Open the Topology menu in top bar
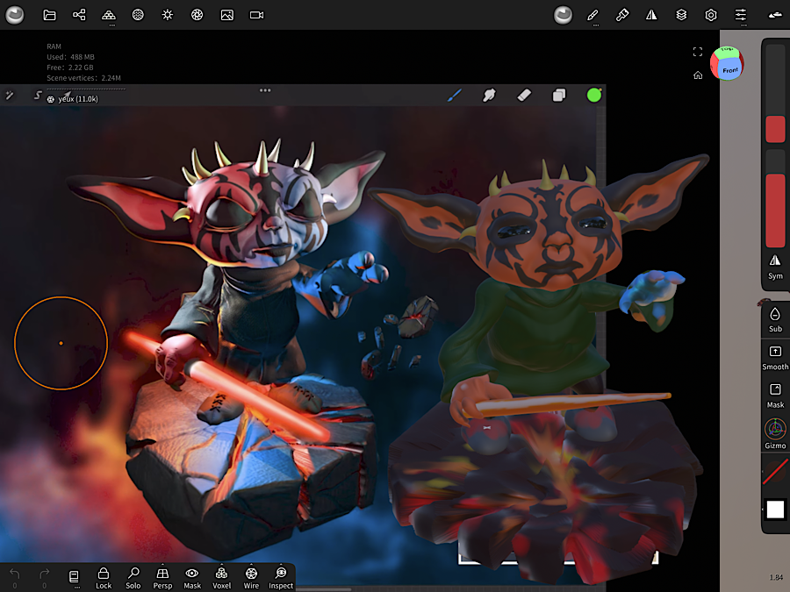The width and height of the screenshot is (790, 592). [x=108, y=15]
